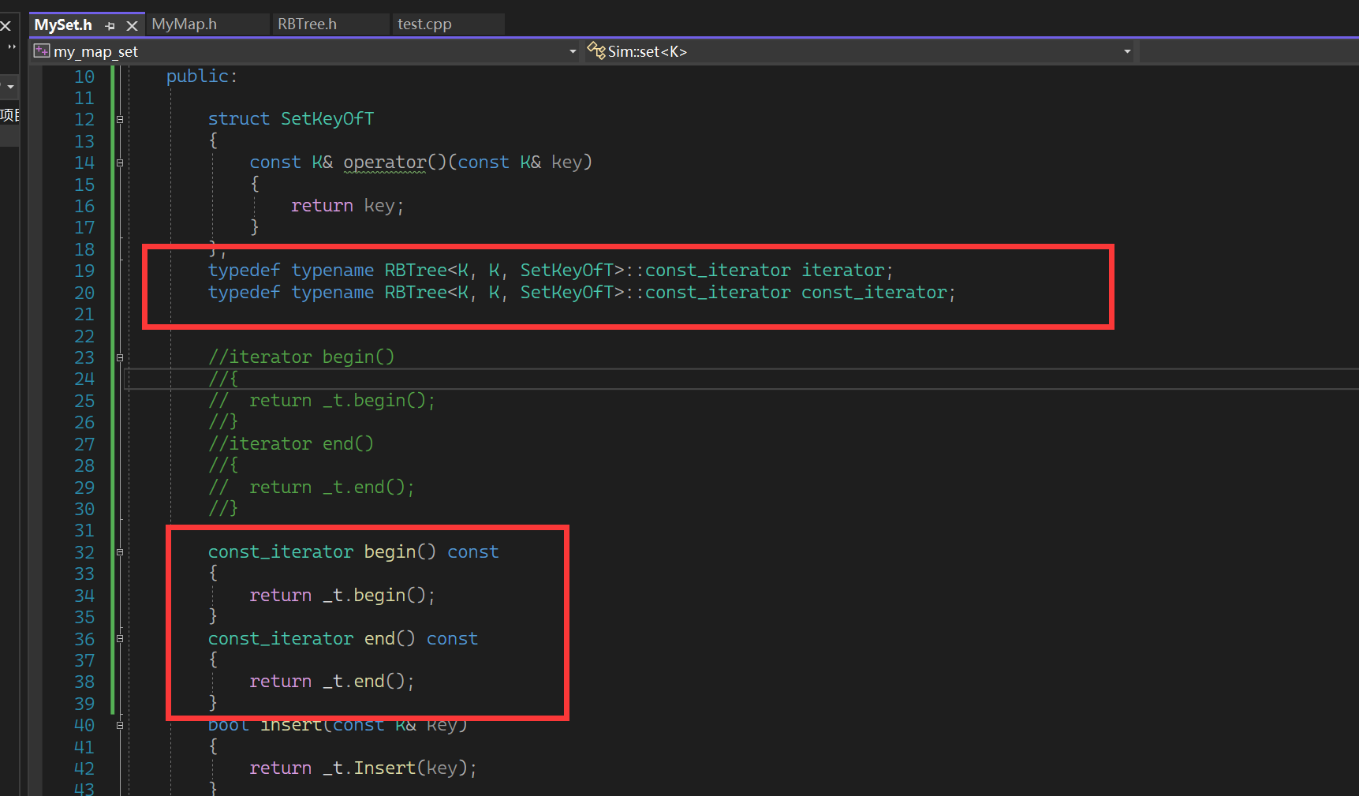Collapse the operator() function on line 14
This screenshot has height=796, width=1359.
pyautogui.click(x=120, y=163)
